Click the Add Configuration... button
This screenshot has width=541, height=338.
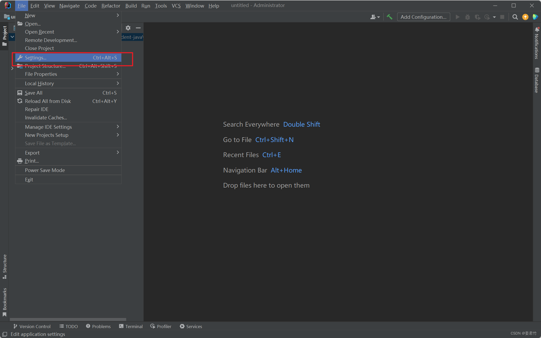point(423,17)
